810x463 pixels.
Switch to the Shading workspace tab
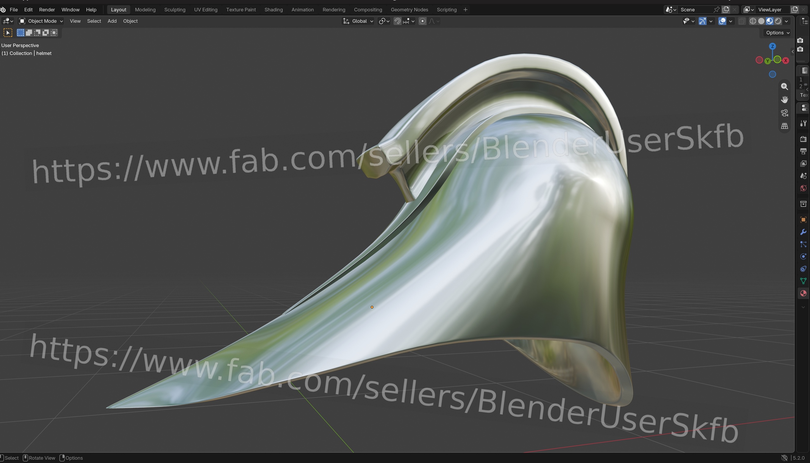coord(274,9)
